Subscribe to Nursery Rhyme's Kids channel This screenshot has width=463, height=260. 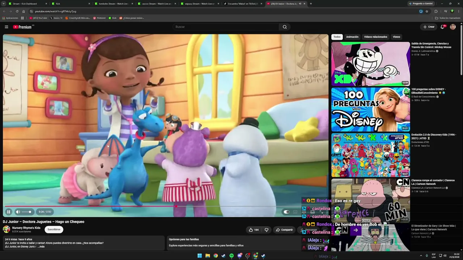click(x=54, y=229)
